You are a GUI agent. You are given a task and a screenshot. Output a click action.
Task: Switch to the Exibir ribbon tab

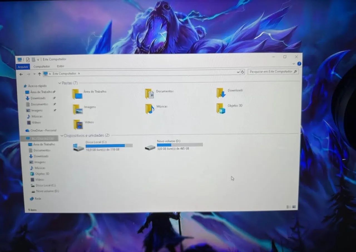[61, 66]
